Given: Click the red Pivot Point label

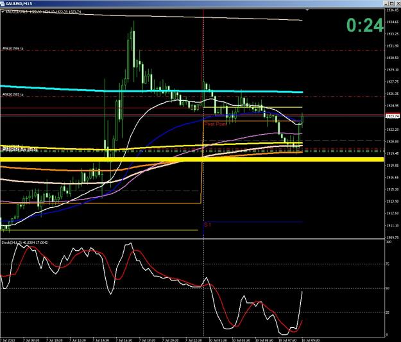Looking at the screenshot, I should [216, 124].
